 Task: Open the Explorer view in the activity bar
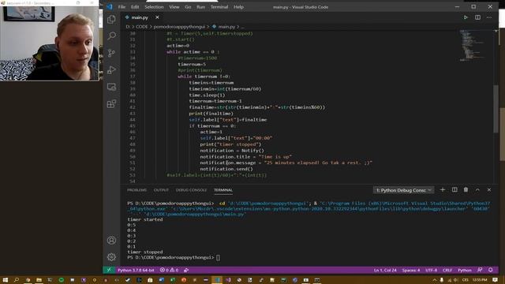click(111, 19)
